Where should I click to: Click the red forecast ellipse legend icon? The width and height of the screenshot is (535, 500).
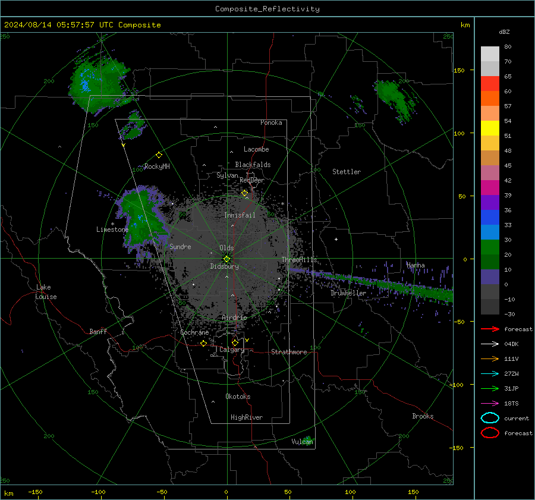[x=490, y=433]
